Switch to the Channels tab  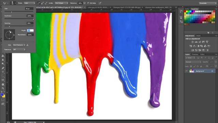click(x=195, y=54)
